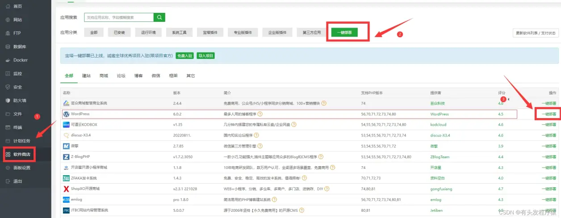Select the green 一键部署 category button

click(x=344, y=33)
